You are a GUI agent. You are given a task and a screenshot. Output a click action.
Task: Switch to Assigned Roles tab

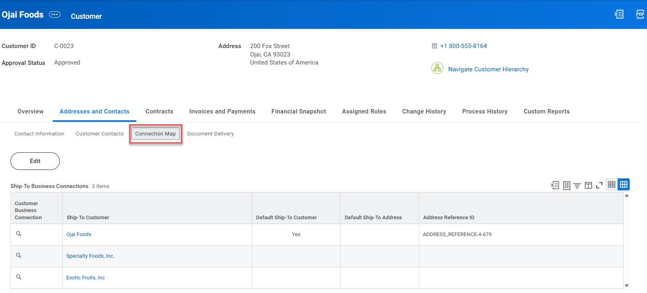point(364,111)
